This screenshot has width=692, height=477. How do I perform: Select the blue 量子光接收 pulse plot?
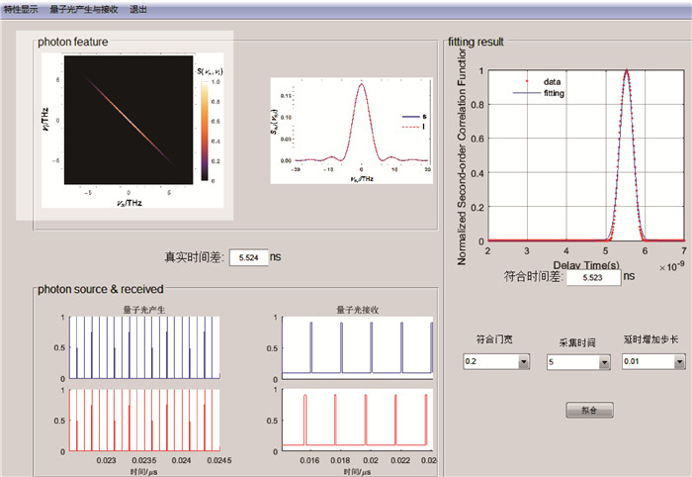point(358,347)
